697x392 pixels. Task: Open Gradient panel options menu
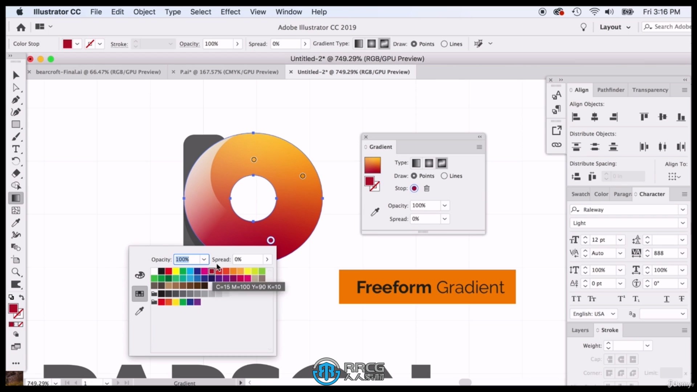[479, 147]
